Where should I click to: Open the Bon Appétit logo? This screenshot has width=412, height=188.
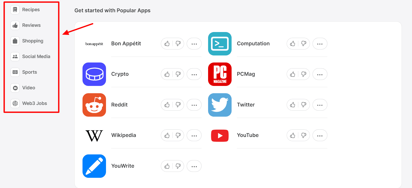(x=94, y=44)
